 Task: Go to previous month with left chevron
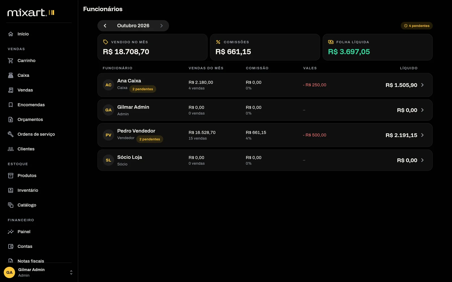point(105,26)
